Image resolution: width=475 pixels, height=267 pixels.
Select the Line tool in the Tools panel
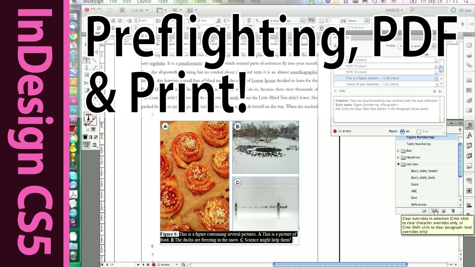[x=94, y=60]
